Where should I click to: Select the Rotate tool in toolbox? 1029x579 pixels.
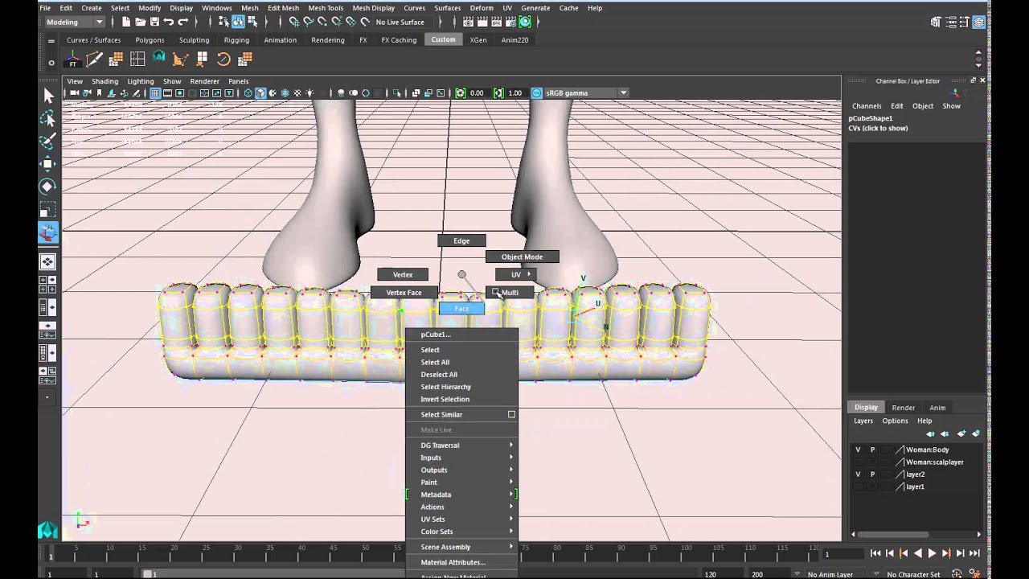click(x=47, y=186)
